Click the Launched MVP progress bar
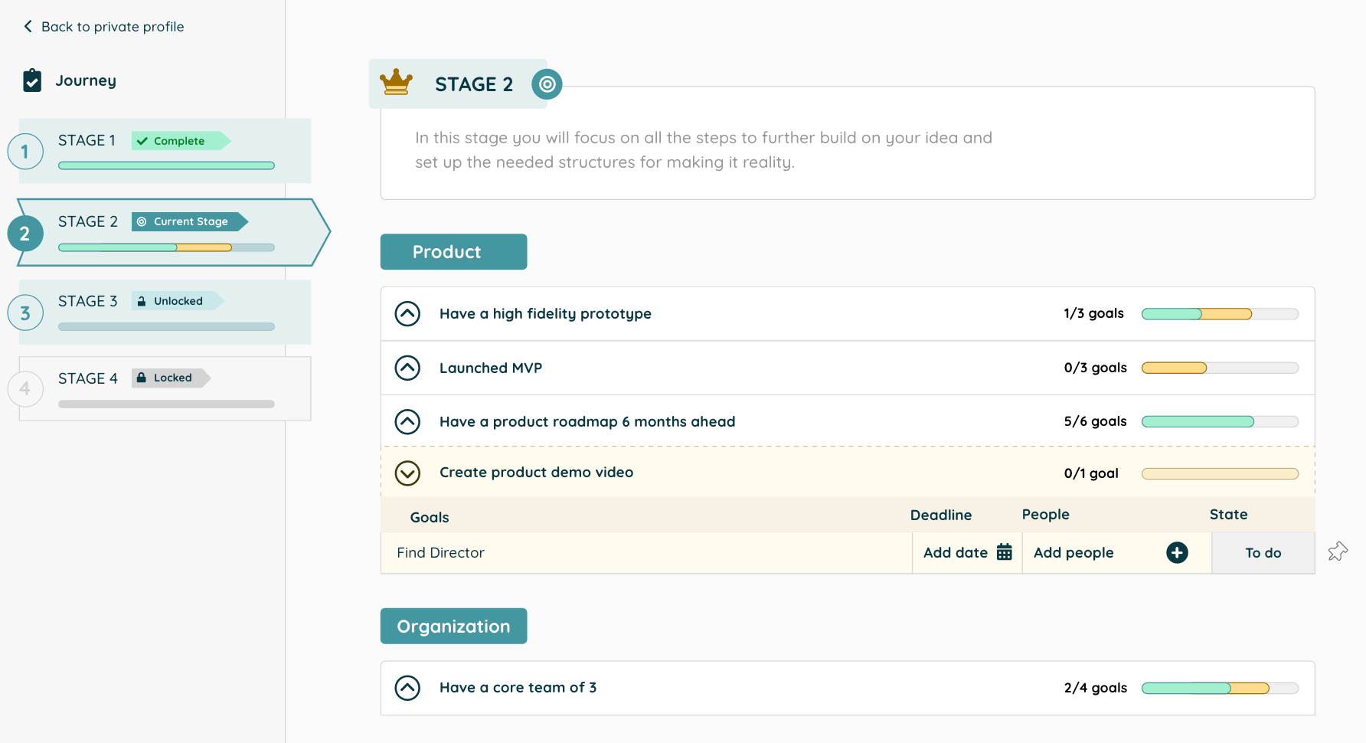Image resolution: width=1366 pixels, height=743 pixels. click(1220, 368)
